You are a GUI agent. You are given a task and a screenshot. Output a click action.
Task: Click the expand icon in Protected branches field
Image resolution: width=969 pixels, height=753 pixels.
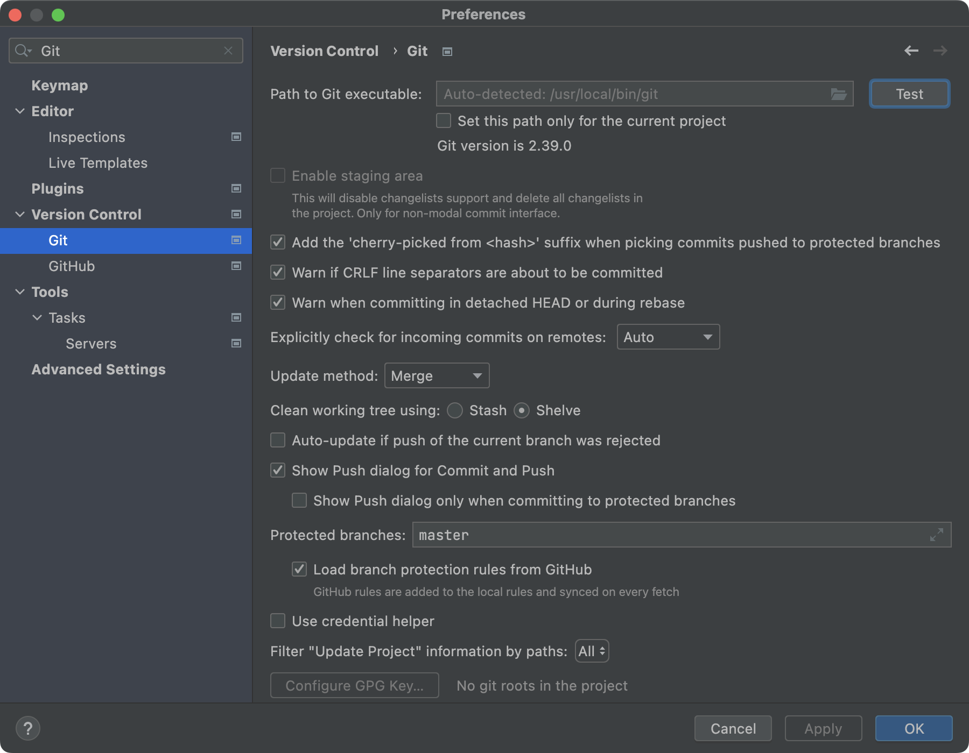pyautogui.click(x=936, y=535)
